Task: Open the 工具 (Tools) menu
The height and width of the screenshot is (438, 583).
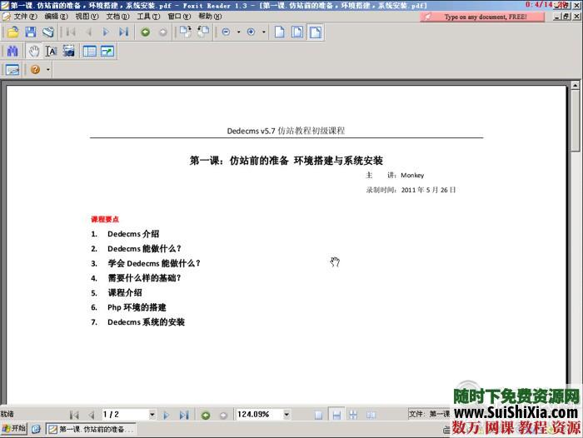Action: [148, 17]
